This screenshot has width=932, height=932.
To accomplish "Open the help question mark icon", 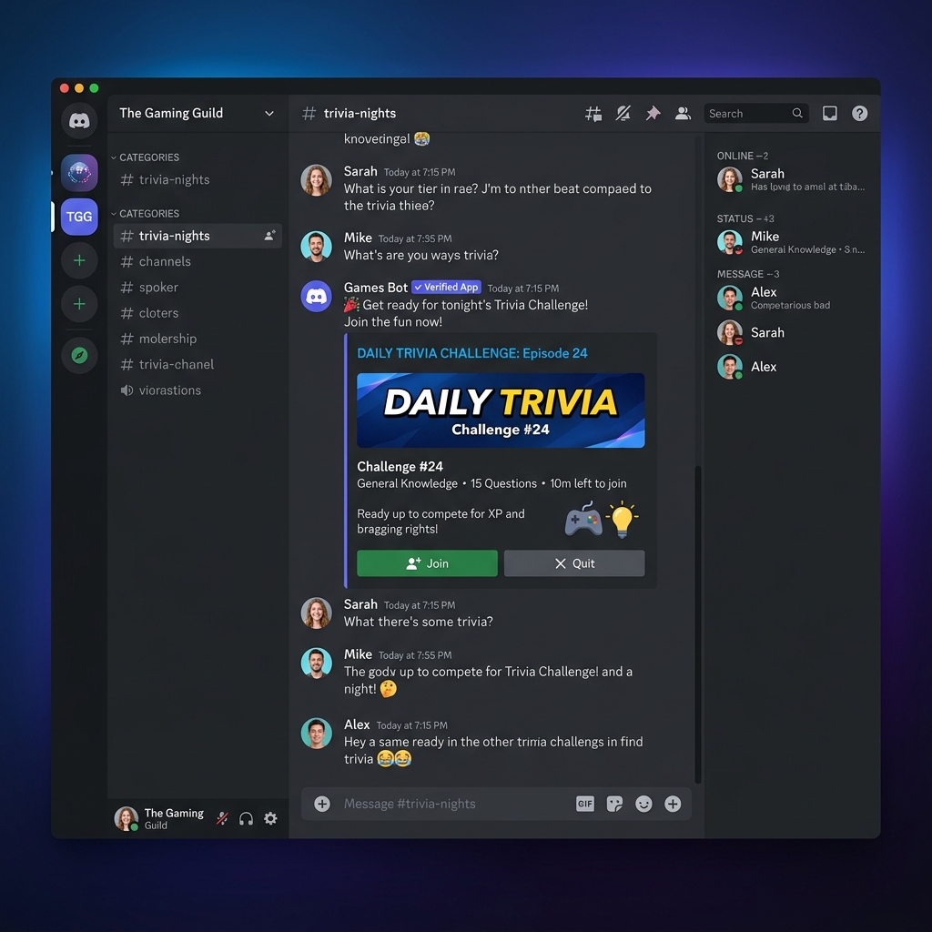I will pyautogui.click(x=859, y=113).
